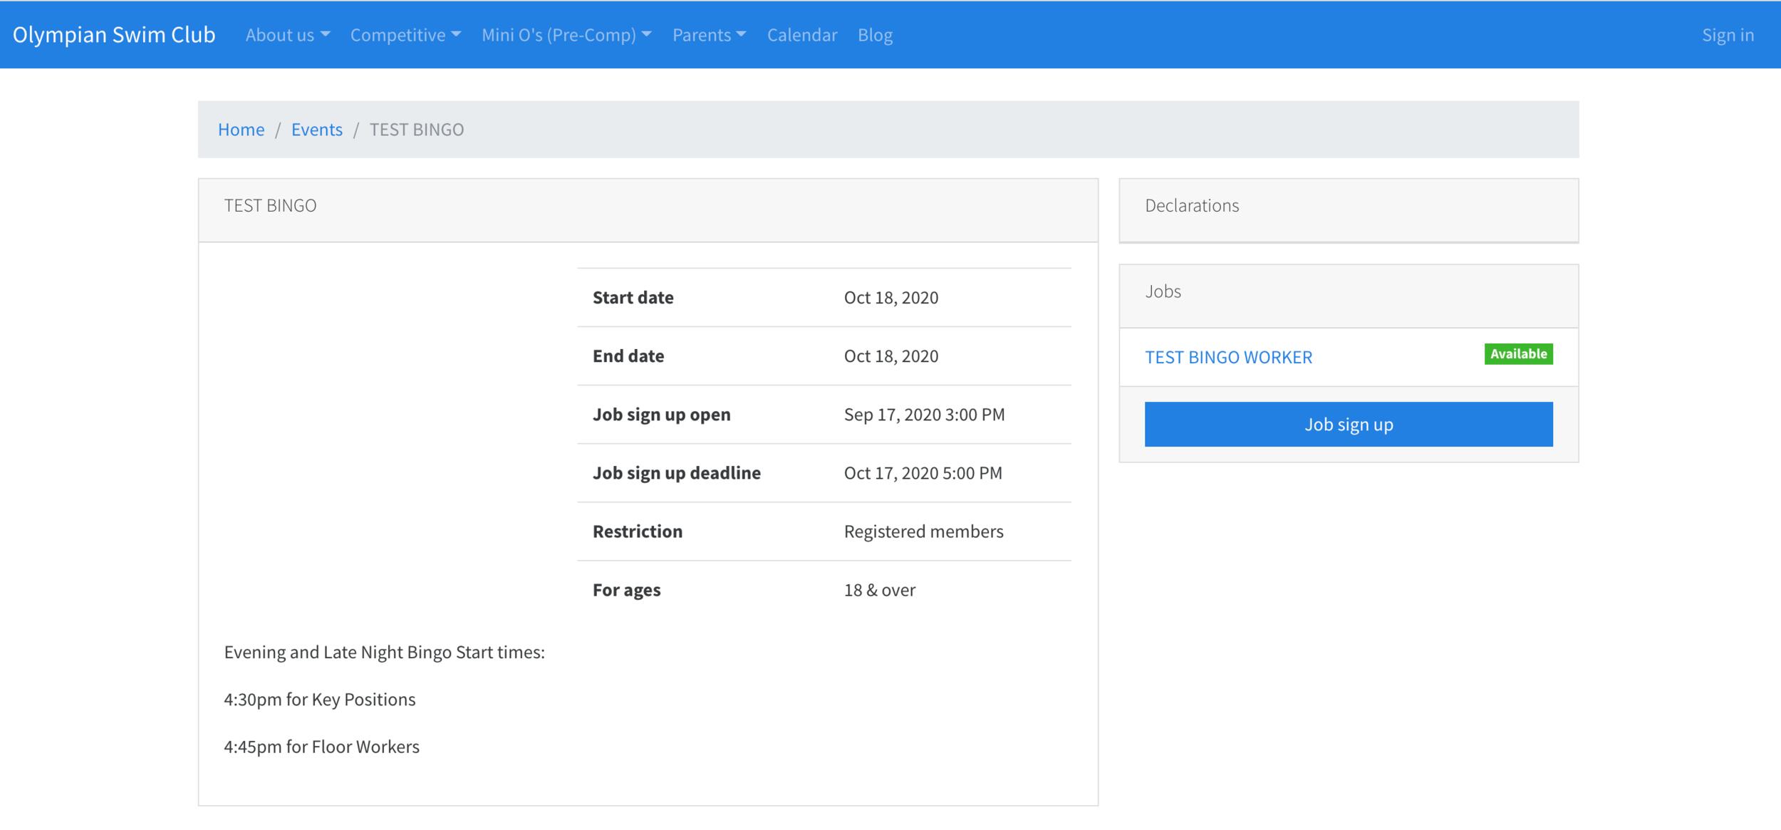
Task: Open the TEST BINGO WORKER job link
Action: click(x=1228, y=358)
